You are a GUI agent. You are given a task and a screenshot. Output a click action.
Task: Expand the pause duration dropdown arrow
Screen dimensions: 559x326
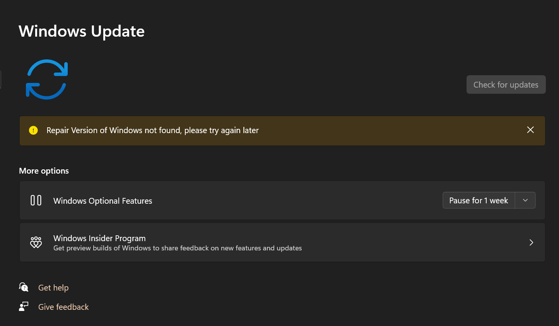point(525,200)
